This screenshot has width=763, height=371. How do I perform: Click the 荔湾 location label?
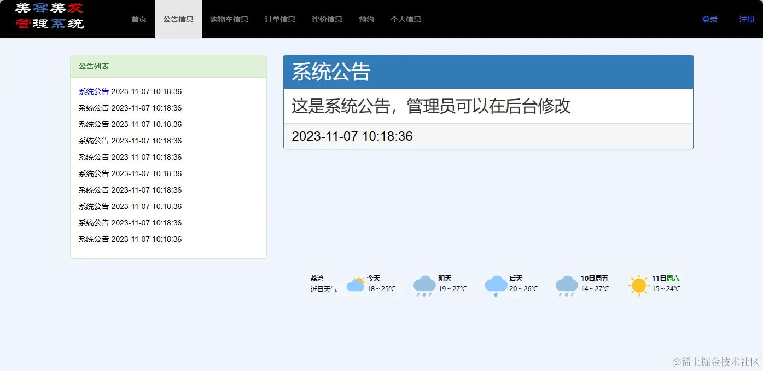317,279
